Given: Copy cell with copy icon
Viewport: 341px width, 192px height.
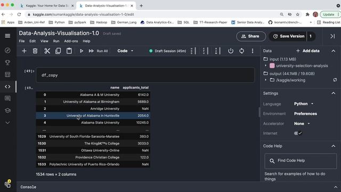Looking at the screenshot, I should (x=58, y=51).
